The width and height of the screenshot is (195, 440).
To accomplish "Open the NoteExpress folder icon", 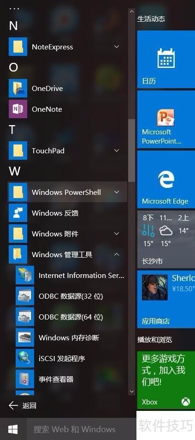I will 18,47.
